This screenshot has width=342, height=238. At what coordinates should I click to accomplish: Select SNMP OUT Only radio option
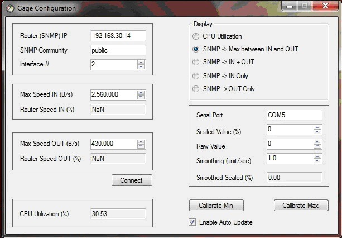point(196,89)
